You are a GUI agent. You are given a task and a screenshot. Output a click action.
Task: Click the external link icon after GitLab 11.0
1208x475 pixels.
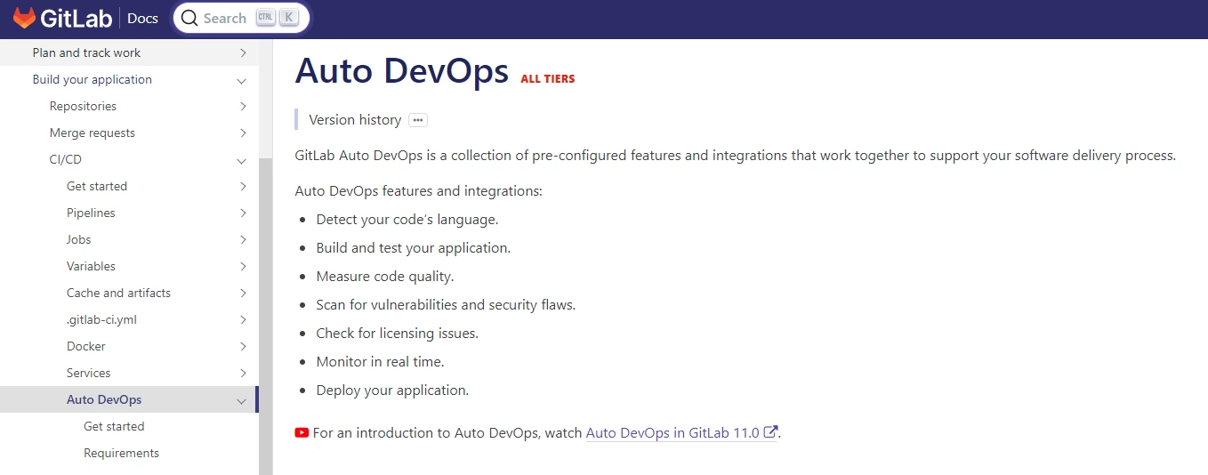pyautogui.click(x=771, y=432)
